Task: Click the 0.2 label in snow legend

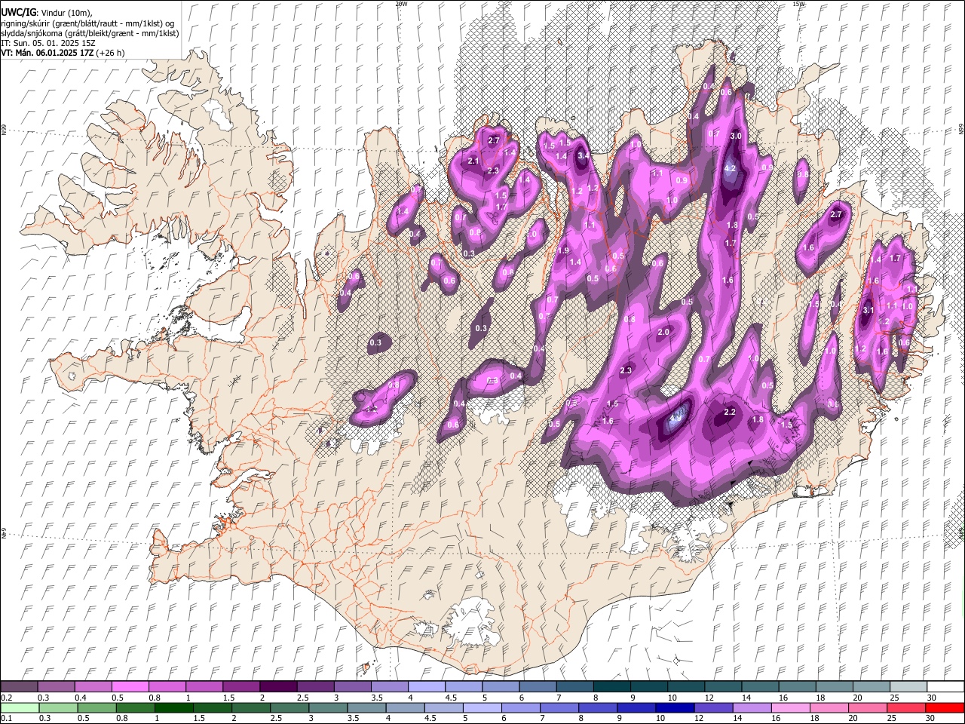Action: tap(7, 698)
